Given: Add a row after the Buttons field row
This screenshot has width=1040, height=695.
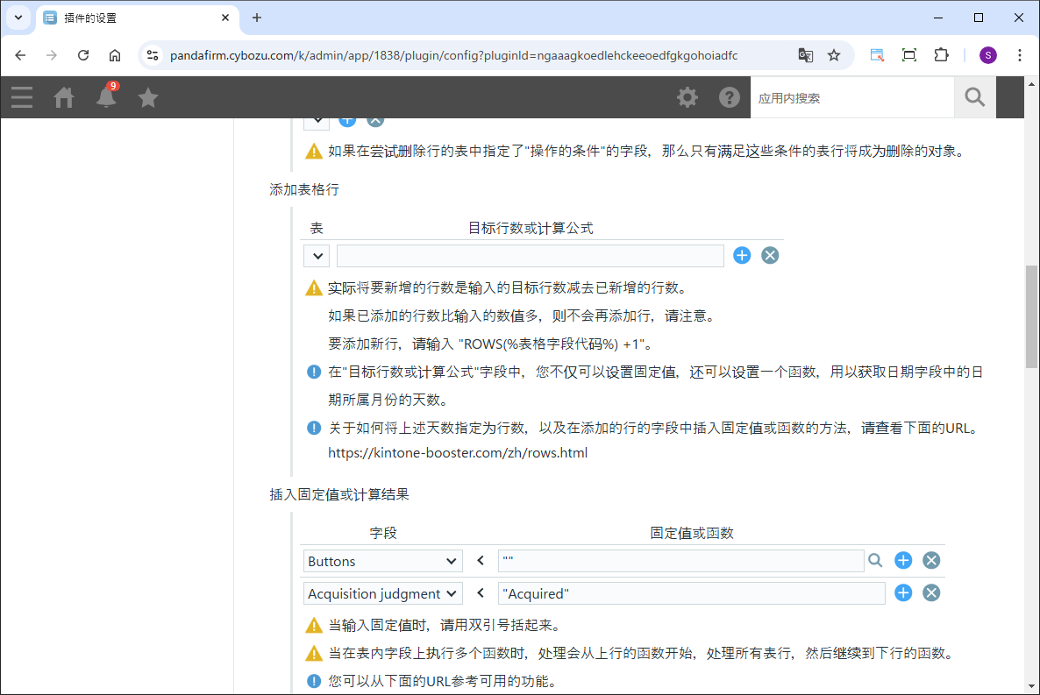Looking at the screenshot, I should coord(903,561).
